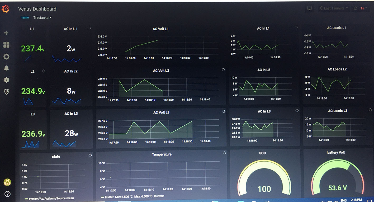Open the AC Volt L2 panel title menu
Viewport: 374px width, 202px height.
(x=161, y=71)
